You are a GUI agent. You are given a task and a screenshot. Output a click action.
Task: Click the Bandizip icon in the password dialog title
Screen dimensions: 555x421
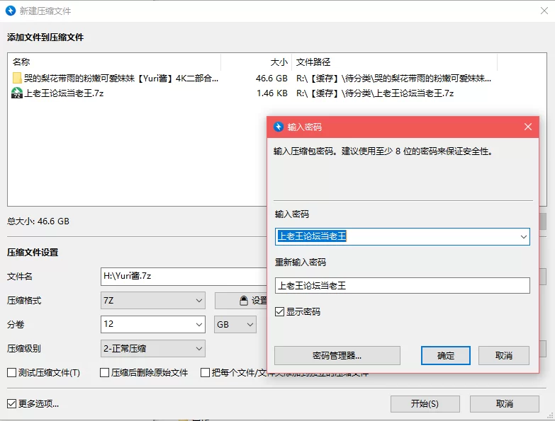click(x=279, y=127)
